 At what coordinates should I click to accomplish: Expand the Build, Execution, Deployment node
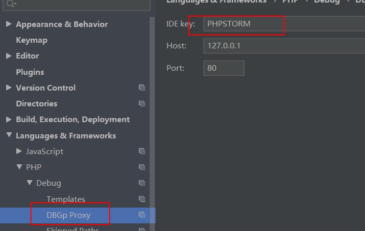click(9, 119)
